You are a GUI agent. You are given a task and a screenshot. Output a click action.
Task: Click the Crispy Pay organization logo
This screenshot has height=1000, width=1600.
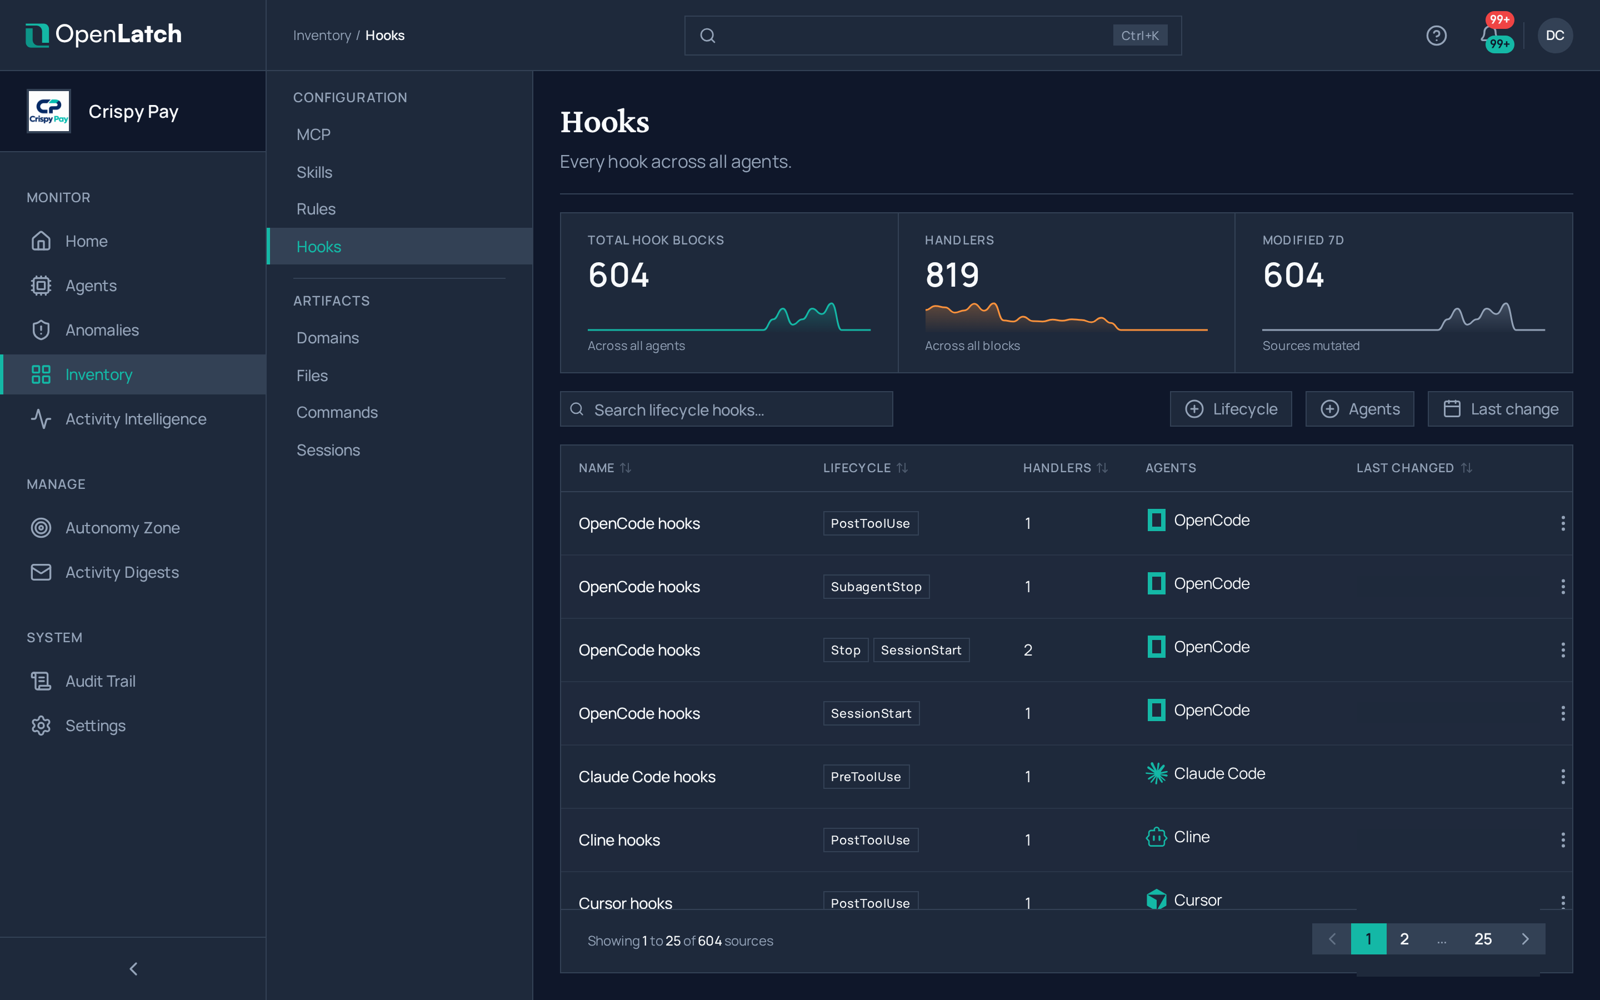[x=48, y=111]
